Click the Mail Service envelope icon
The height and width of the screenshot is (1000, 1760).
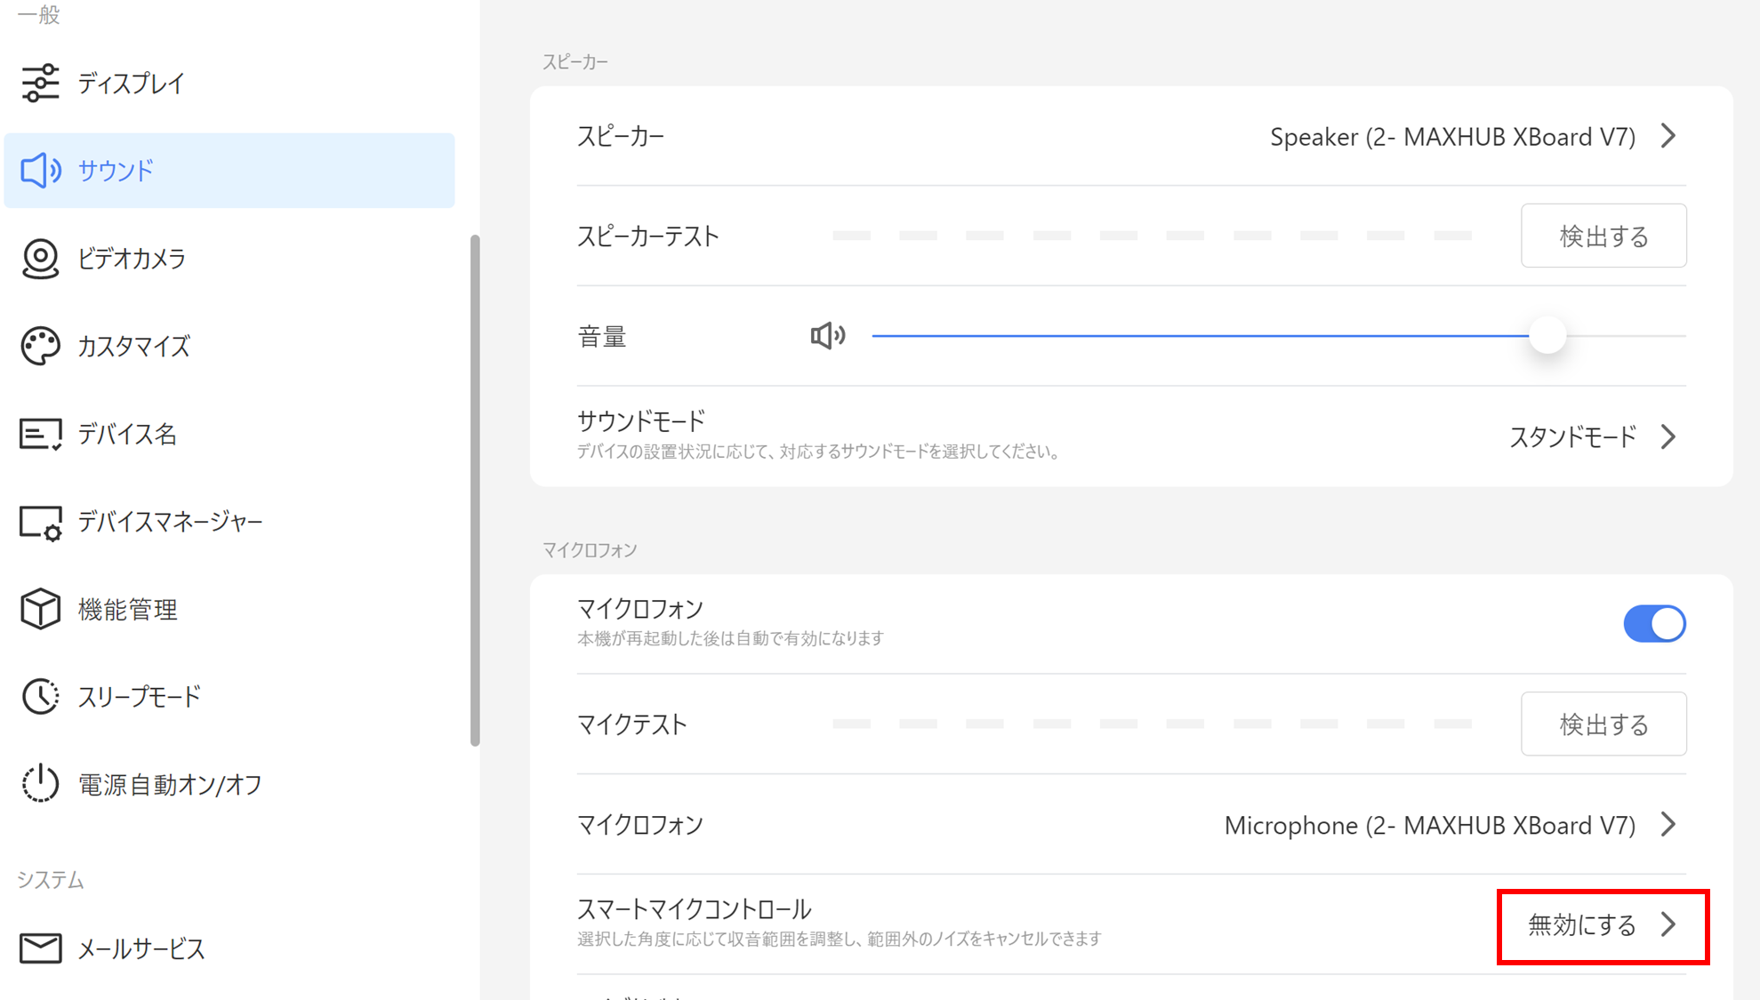[x=40, y=948]
